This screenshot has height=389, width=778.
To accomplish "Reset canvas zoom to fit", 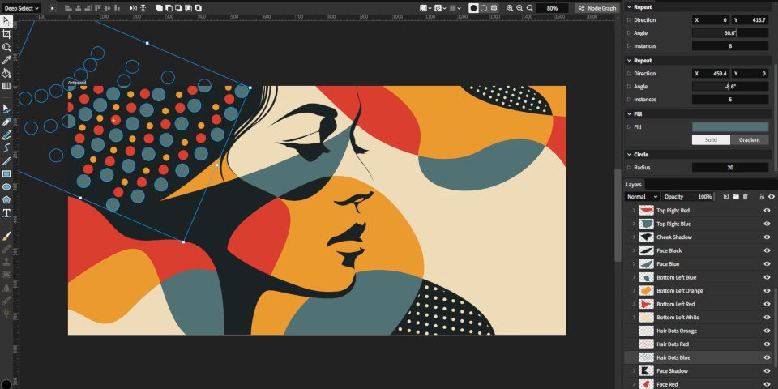I will (x=530, y=8).
